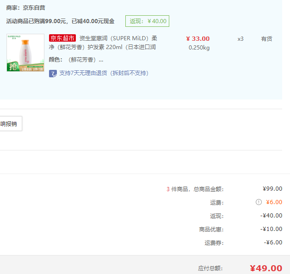Click the 京东超市 red badge

point(62,38)
